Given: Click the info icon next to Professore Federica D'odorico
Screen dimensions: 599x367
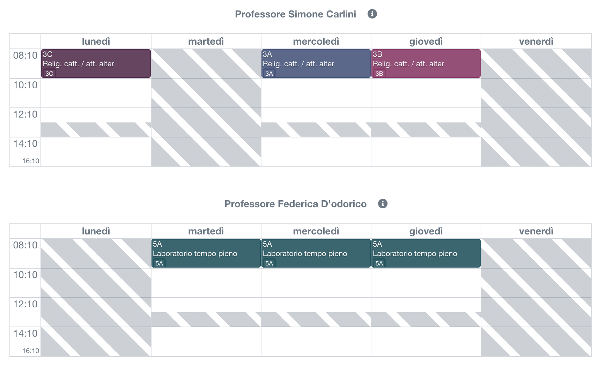Looking at the screenshot, I should pos(382,204).
